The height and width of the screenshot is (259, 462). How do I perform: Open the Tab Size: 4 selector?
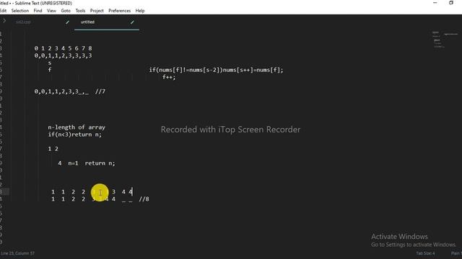[425, 253]
